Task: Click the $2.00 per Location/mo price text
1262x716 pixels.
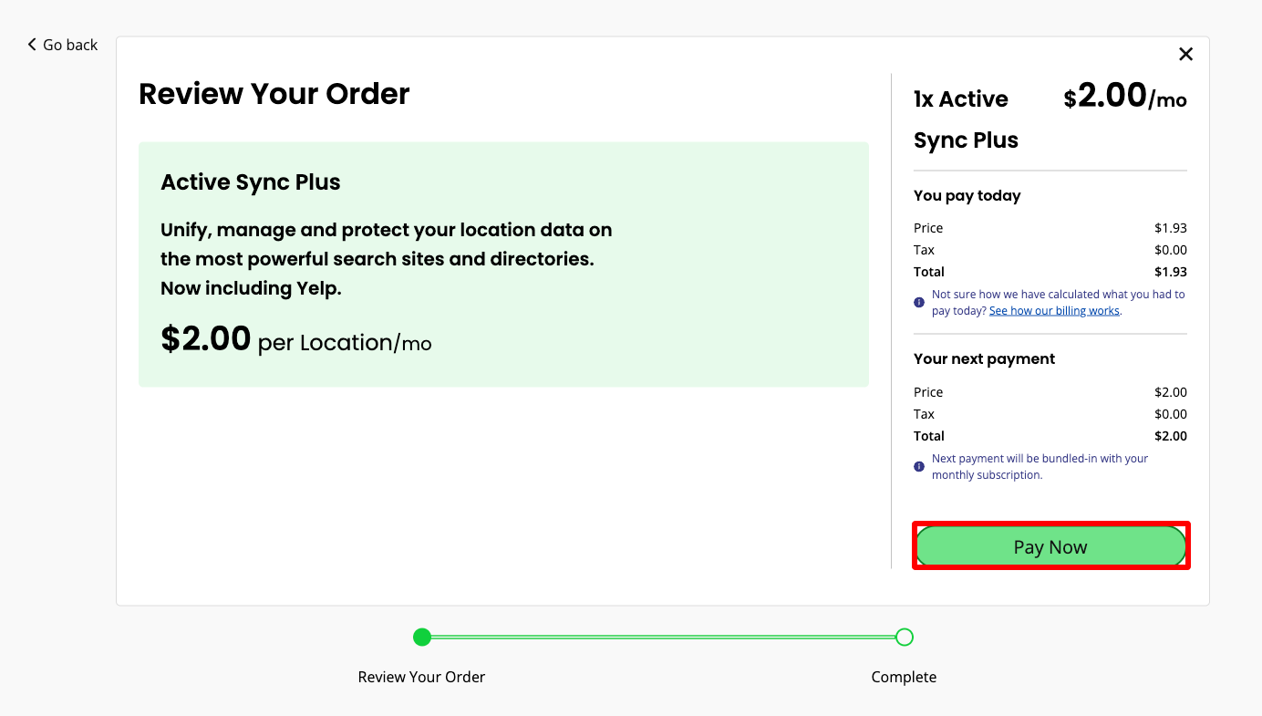Action: [x=295, y=340]
